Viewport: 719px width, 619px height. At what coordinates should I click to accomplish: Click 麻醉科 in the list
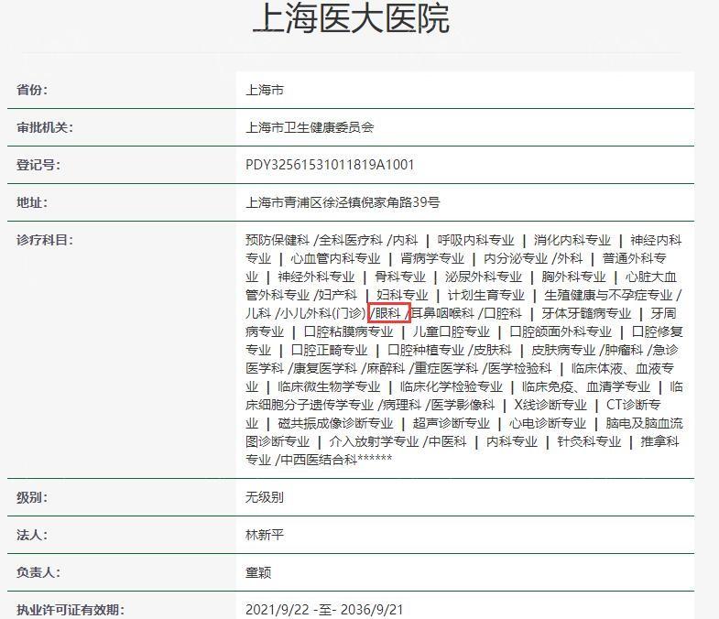pyautogui.click(x=386, y=369)
